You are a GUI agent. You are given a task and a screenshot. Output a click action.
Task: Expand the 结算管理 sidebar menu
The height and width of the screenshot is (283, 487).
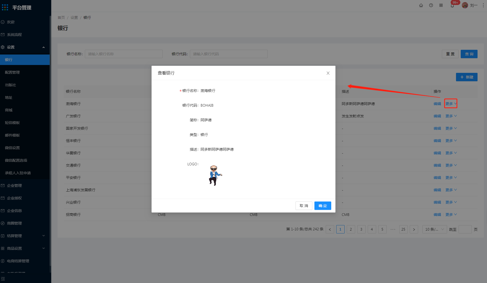pos(44,236)
